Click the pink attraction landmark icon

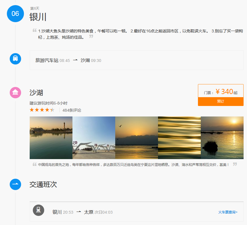pyautogui.click(x=15, y=93)
